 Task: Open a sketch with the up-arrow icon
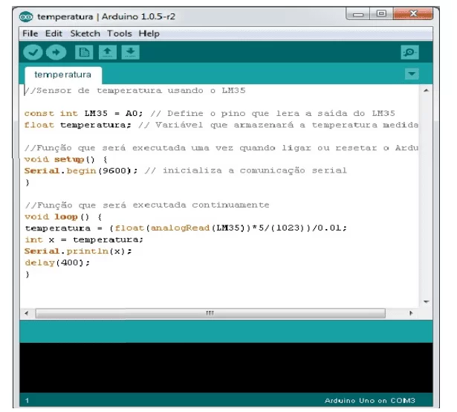pos(107,52)
